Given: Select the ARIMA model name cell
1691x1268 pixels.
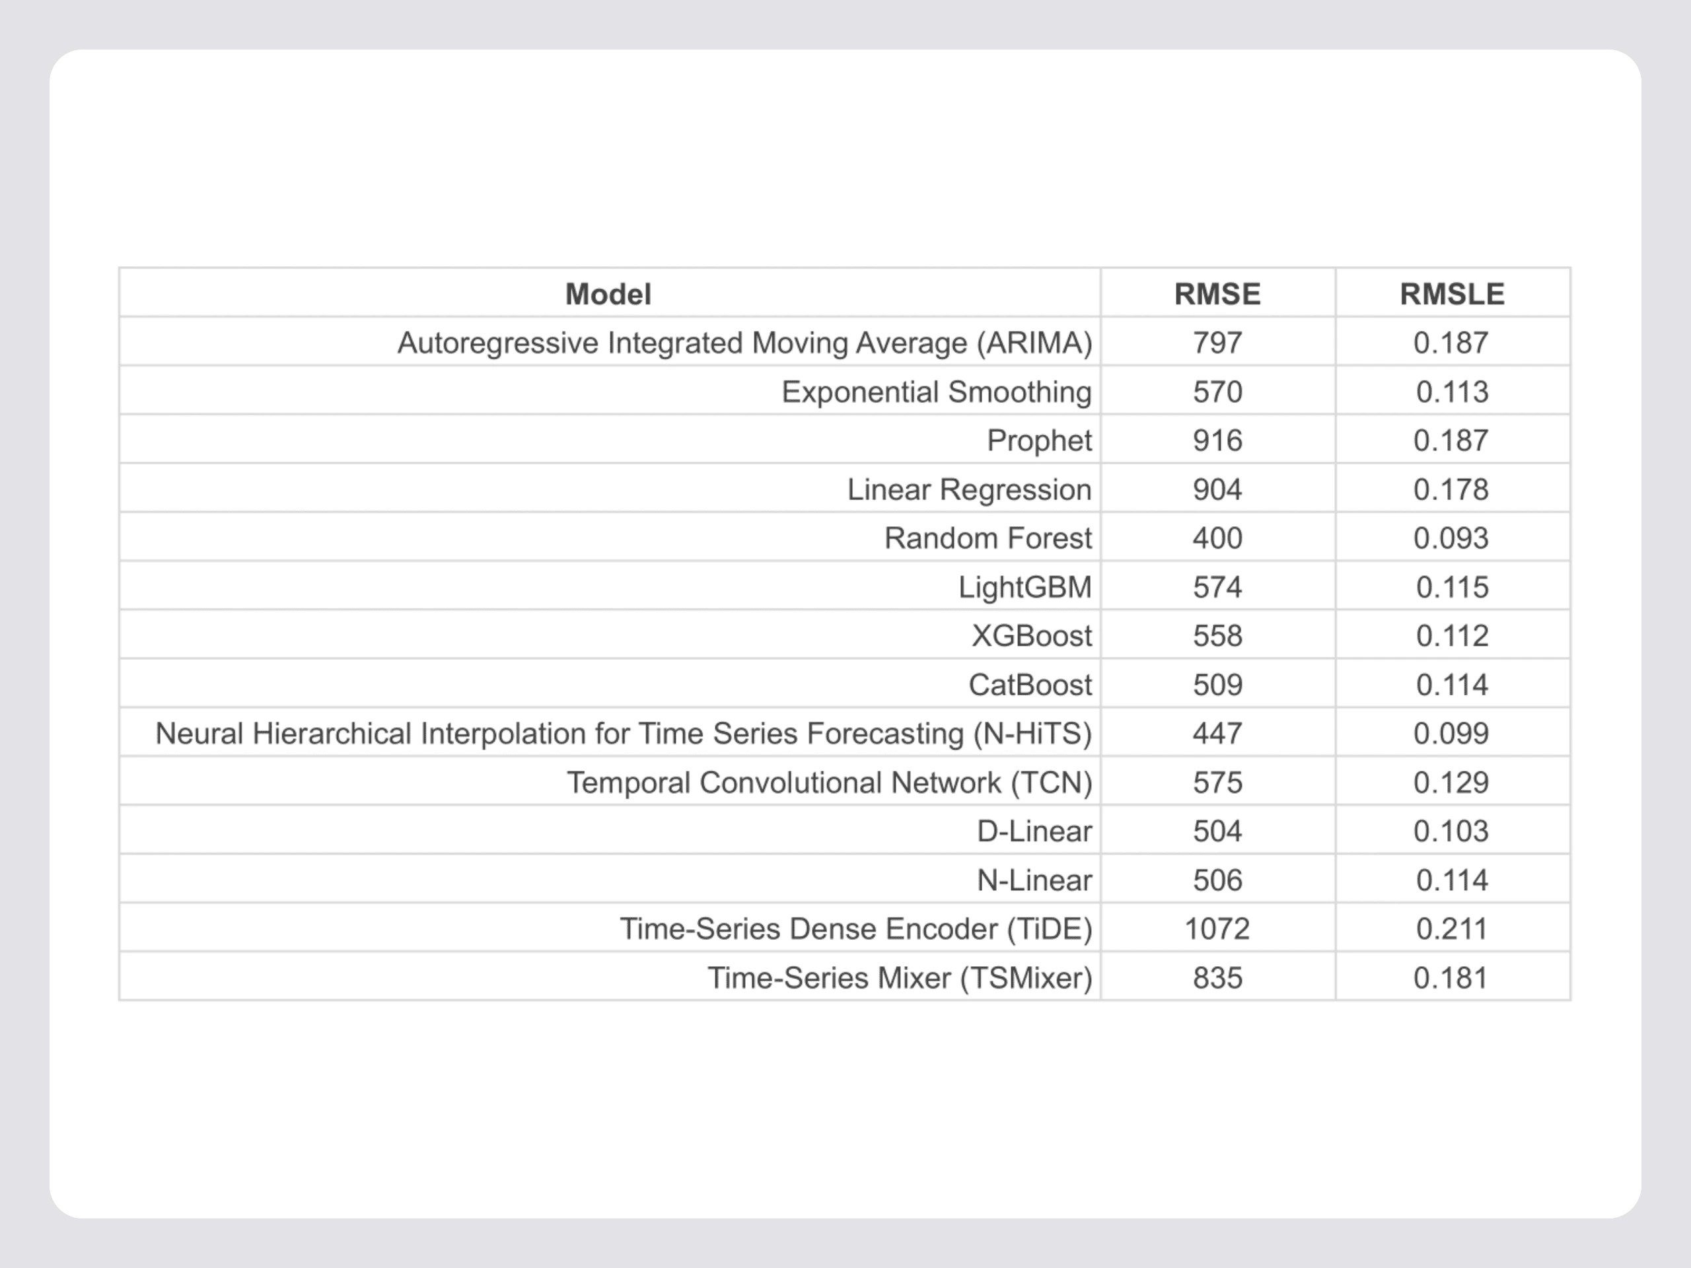Looking at the screenshot, I should 744,343.
